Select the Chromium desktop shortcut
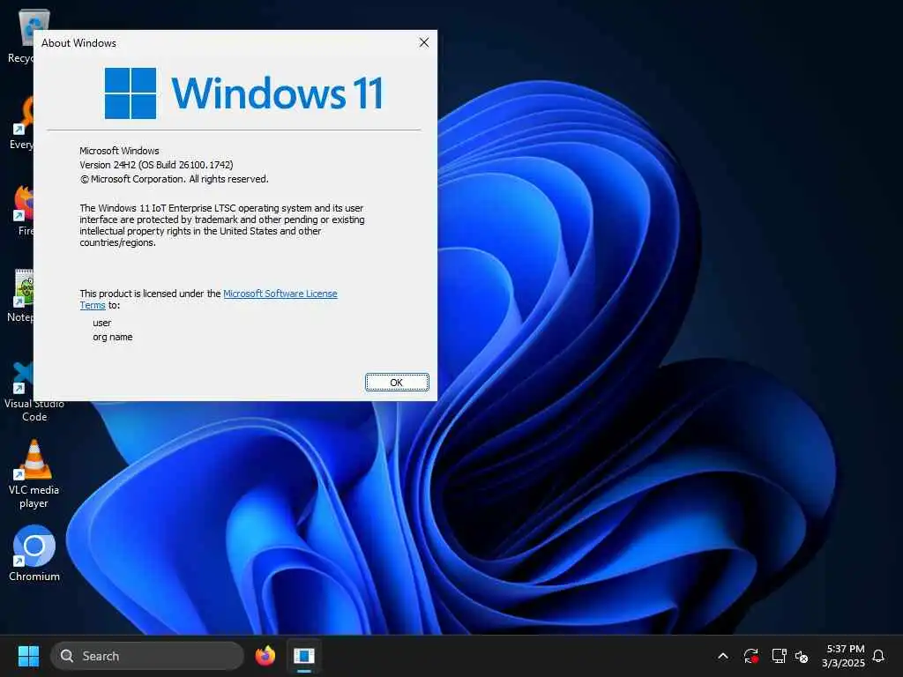The image size is (903, 677). 34,554
